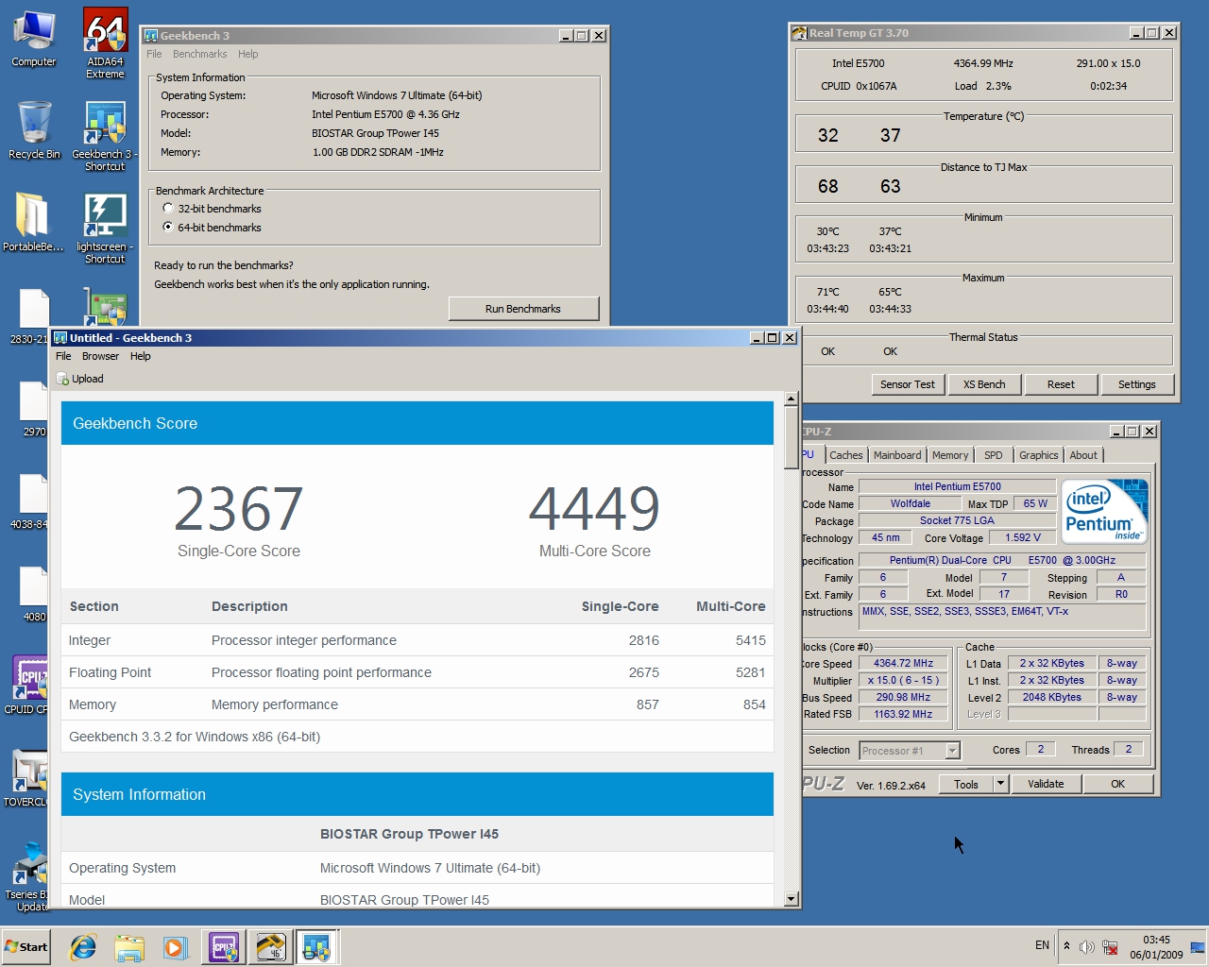Click OK button in CPU-Z
The height and width of the screenshot is (967, 1209).
point(1117,784)
